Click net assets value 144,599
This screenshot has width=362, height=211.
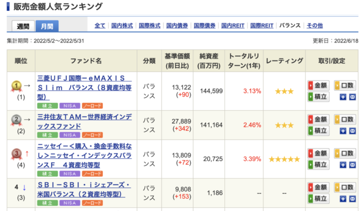(211, 91)
